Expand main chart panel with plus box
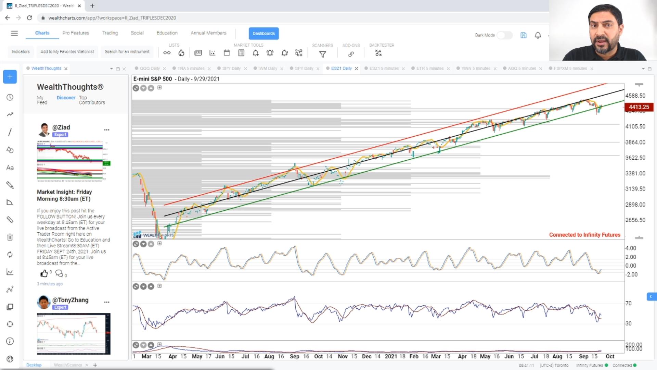This screenshot has height=370, width=657. coord(159,88)
